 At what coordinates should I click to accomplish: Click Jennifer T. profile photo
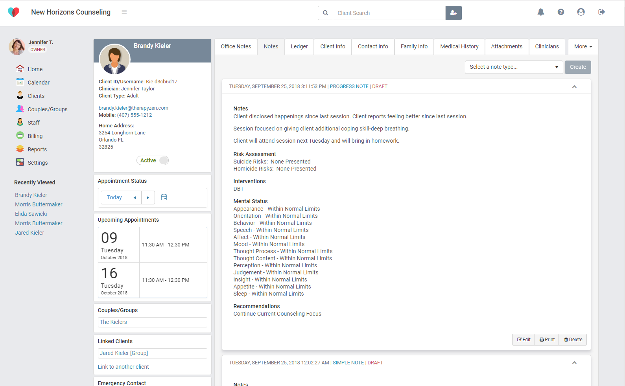17,46
